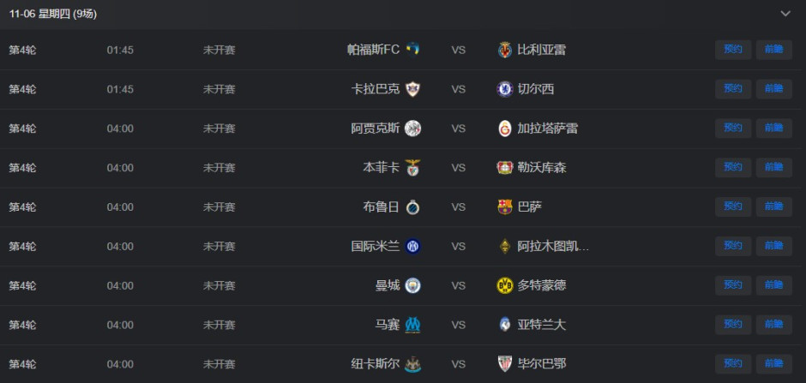Open the 国际米兰 team link

pyautogui.click(x=375, y=247)
